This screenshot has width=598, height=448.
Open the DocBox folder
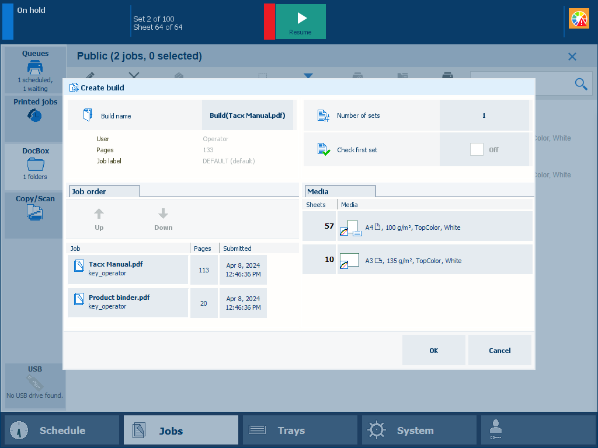click(35, 164)
